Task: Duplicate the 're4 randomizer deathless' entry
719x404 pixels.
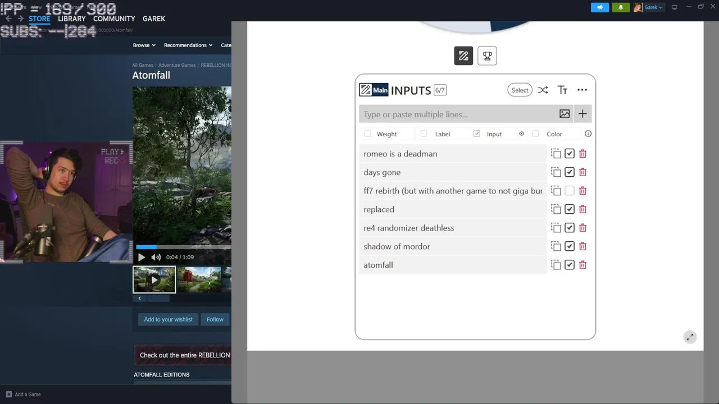Action: (556, 227)
